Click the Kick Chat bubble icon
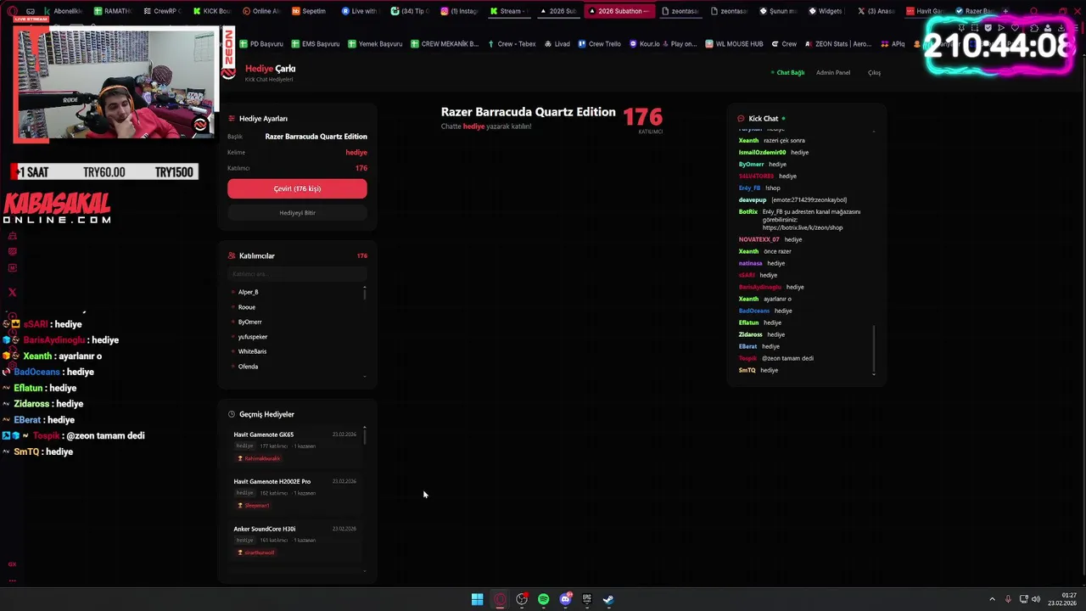 tap(741, 119)
